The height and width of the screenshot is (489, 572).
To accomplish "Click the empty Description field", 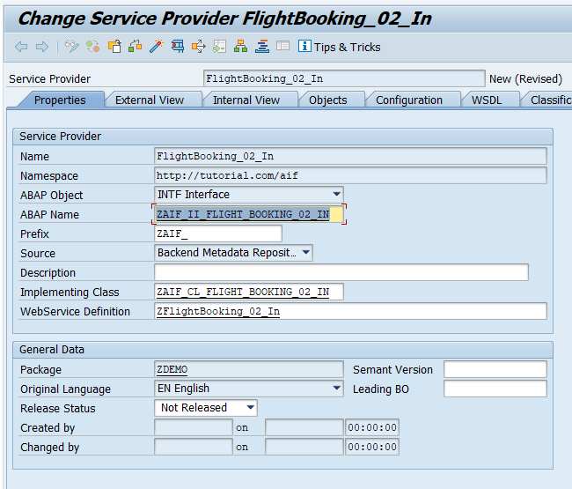I will tap(341, 272).
